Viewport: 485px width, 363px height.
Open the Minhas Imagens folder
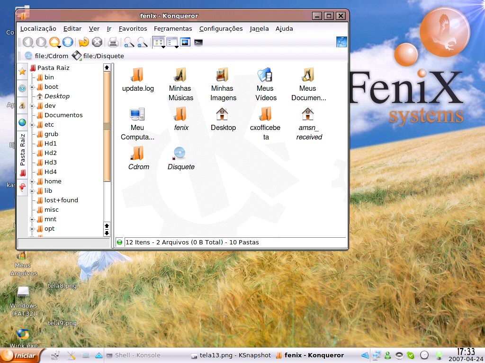[x=223, y=85]
